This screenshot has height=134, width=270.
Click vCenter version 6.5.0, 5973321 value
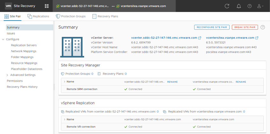[216, 42]
